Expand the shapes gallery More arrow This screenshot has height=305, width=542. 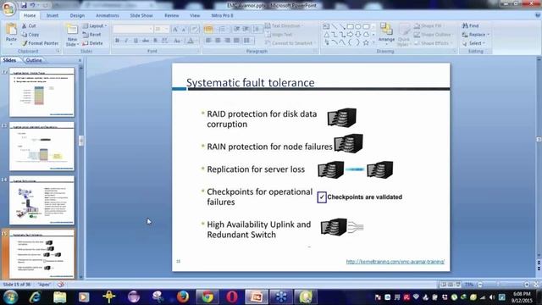(x=373, y=42)
